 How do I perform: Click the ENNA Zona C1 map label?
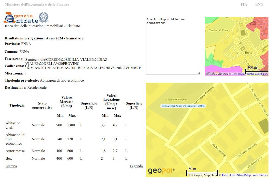(183, 106)
